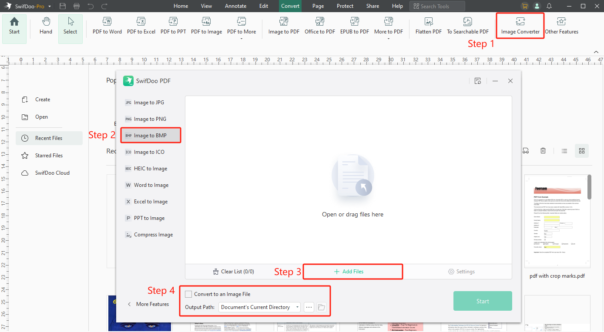Open the PDF to Excel tool

[x=141, y=27]
